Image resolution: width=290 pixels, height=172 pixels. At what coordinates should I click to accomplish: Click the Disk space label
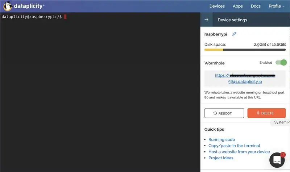click(215, 45)
